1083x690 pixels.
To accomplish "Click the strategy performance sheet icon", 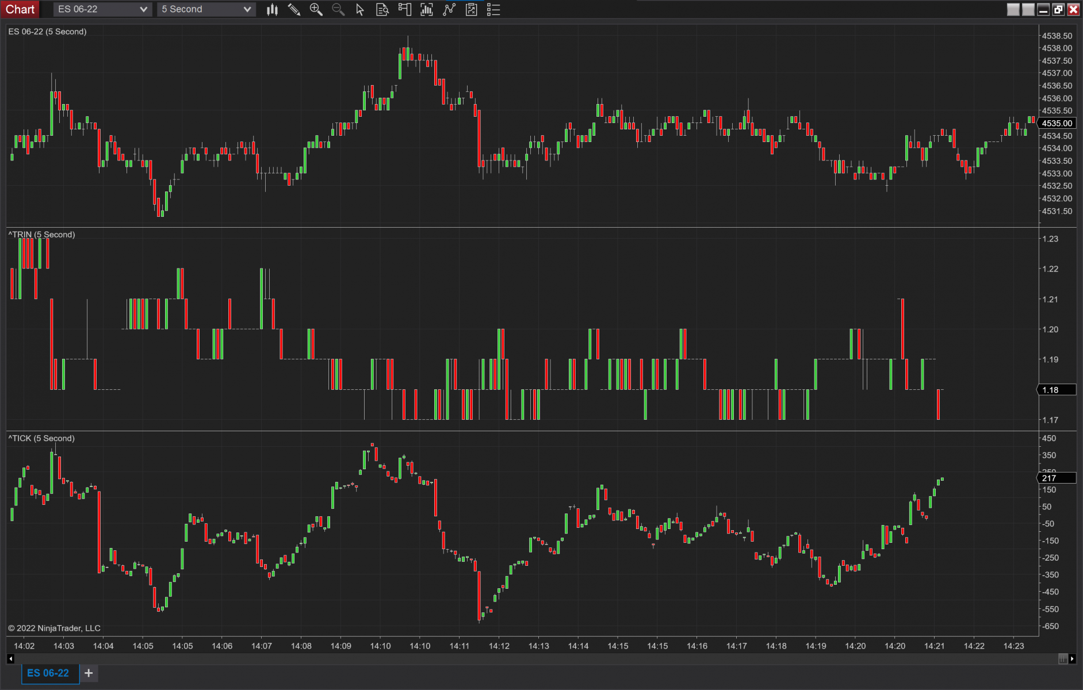I will (x=472, y=9).
